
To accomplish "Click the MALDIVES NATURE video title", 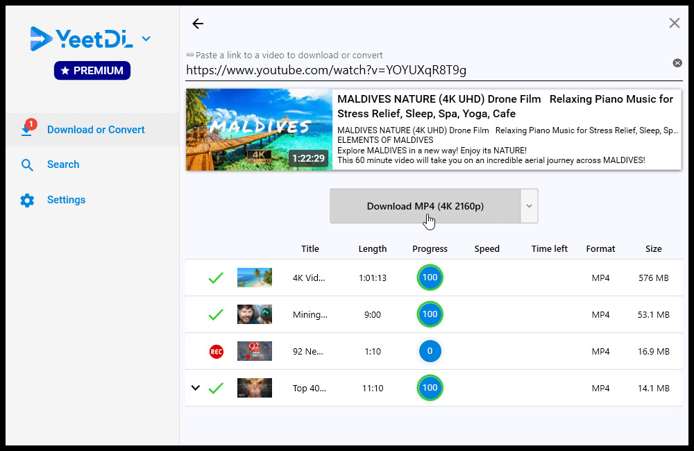I will pos(505,106).
